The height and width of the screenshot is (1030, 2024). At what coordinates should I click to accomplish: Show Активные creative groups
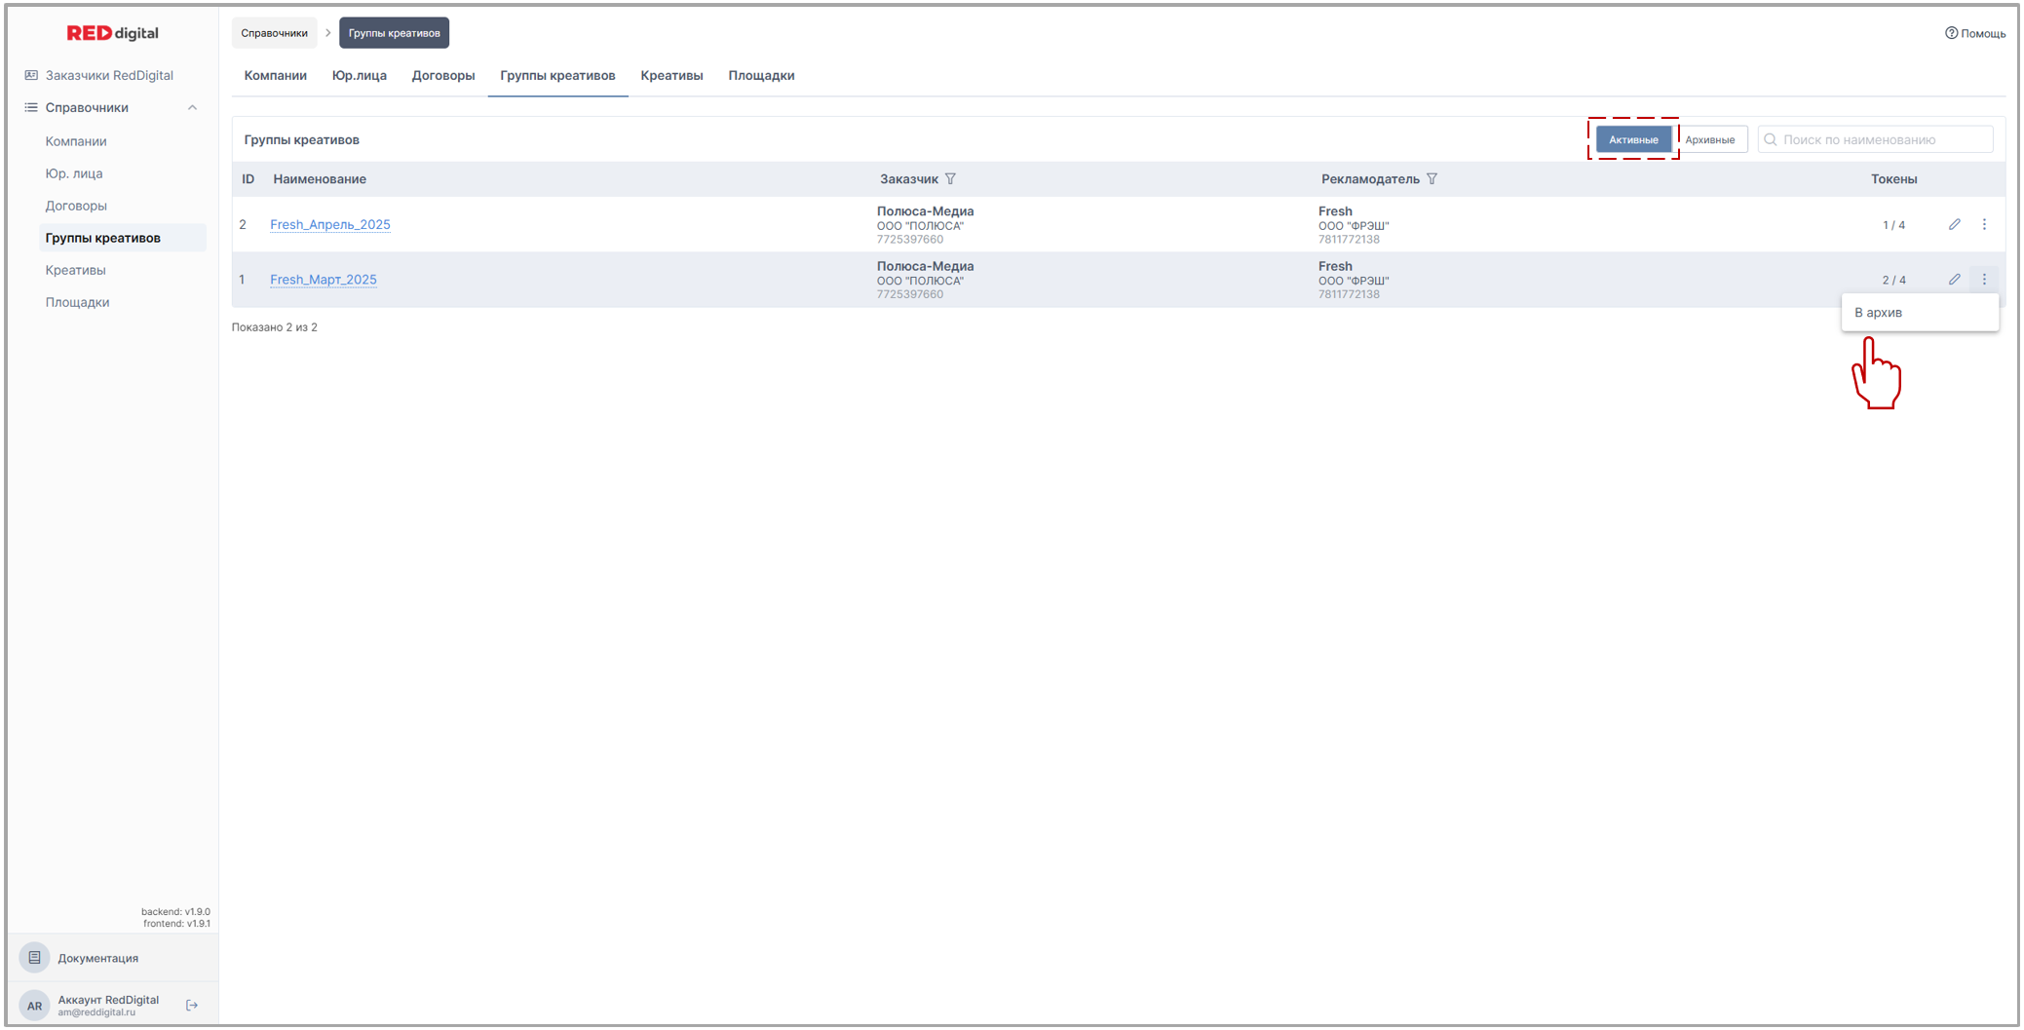click(1634, 139)
